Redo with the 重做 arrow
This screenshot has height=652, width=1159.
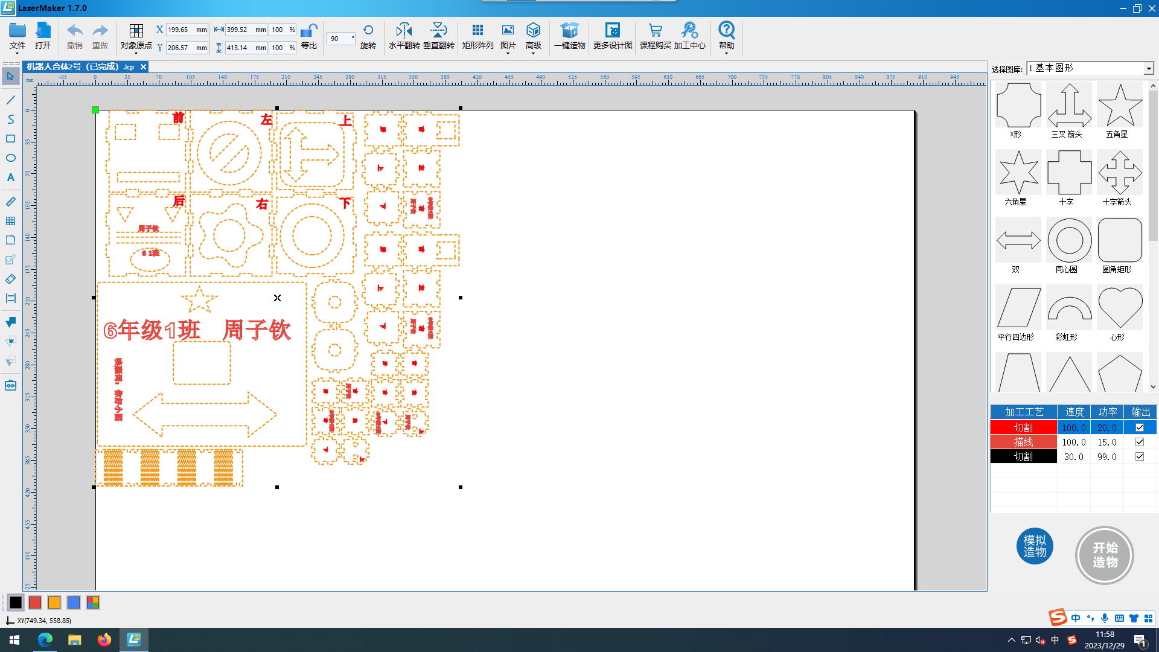click(100, 36)
